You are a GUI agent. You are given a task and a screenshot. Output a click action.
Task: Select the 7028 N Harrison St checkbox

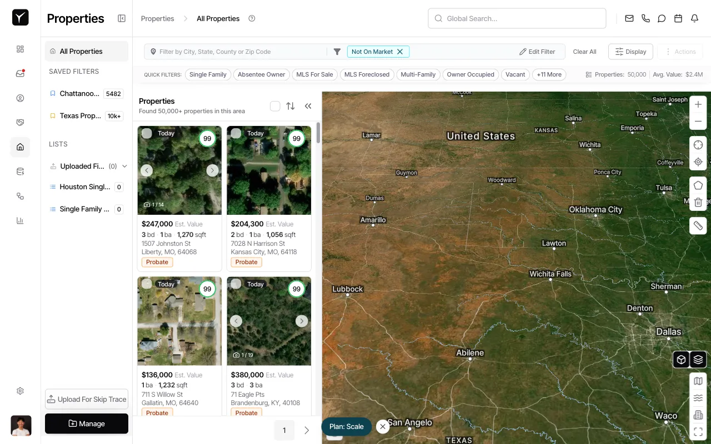[x=236, y=133]
